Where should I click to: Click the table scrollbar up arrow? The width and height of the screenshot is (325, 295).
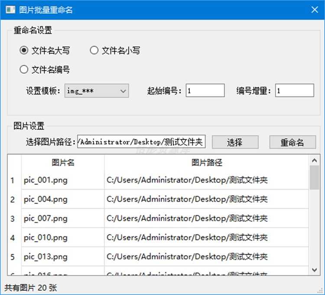tap(314, 160)
